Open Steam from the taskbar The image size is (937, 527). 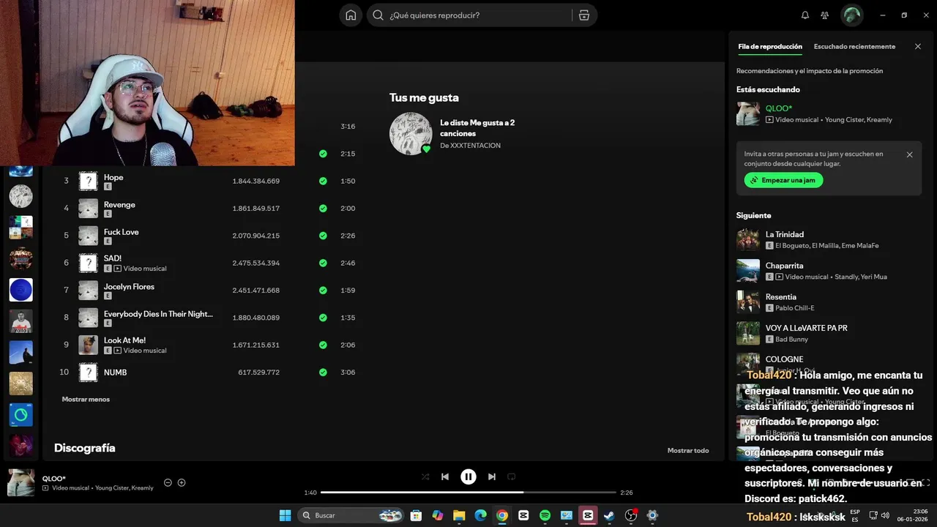(x=609, y=515)
